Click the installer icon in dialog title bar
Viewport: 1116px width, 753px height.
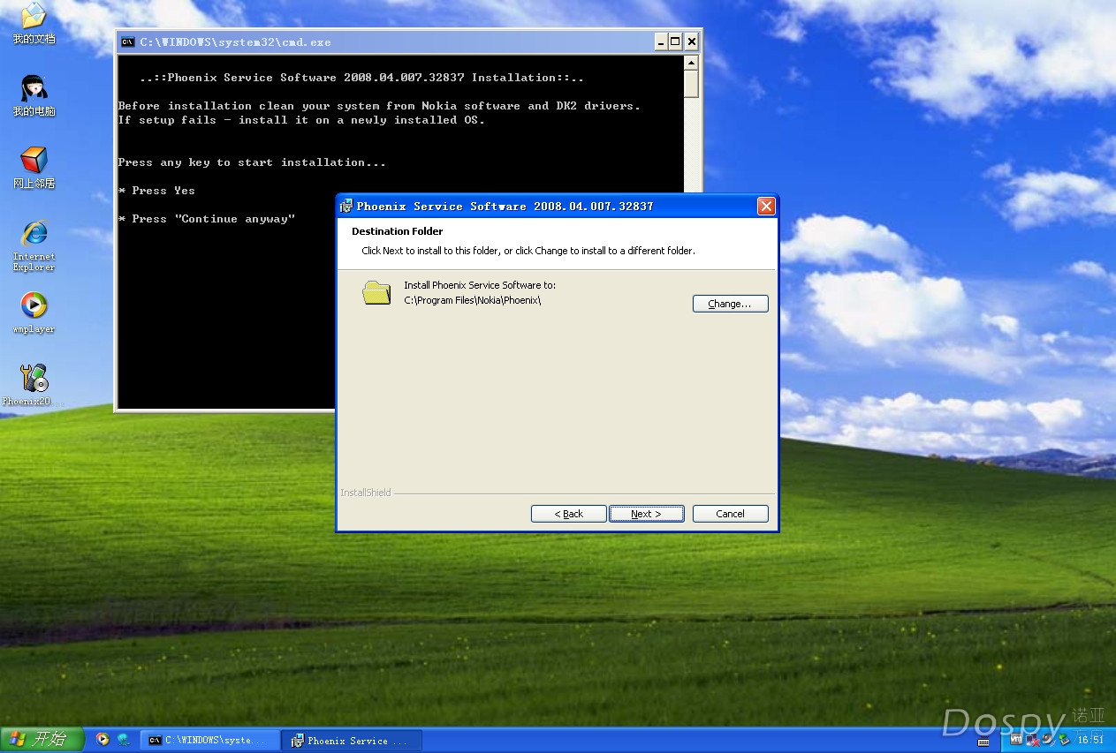coord(346,207)
